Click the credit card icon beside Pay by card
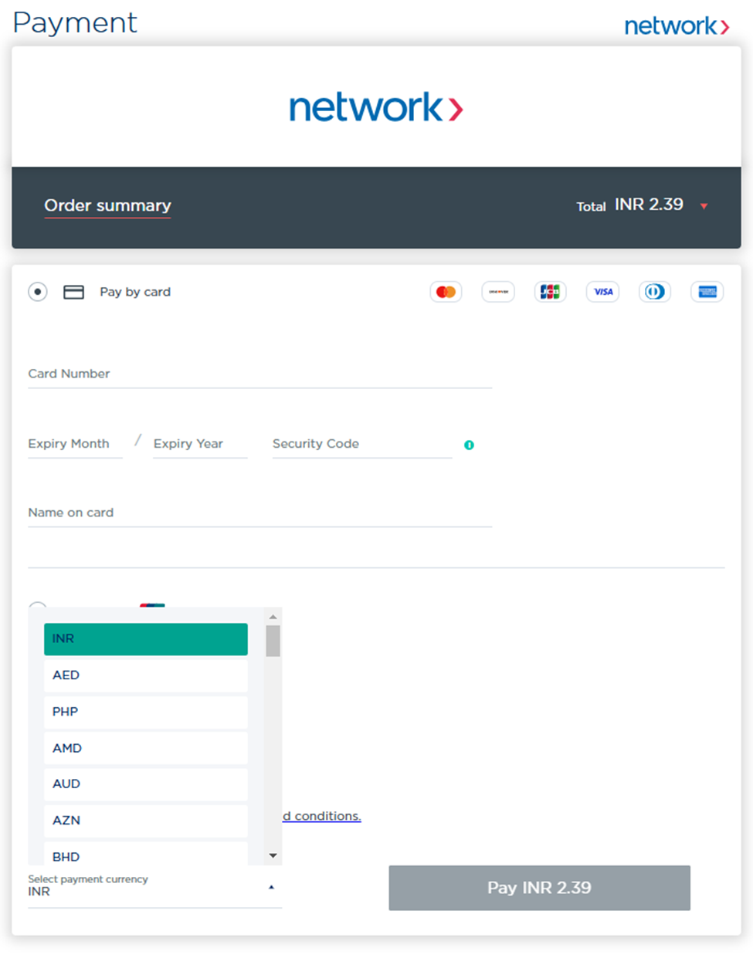 (x=73, y=292)
